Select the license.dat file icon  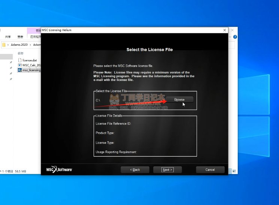click(20, 60)
